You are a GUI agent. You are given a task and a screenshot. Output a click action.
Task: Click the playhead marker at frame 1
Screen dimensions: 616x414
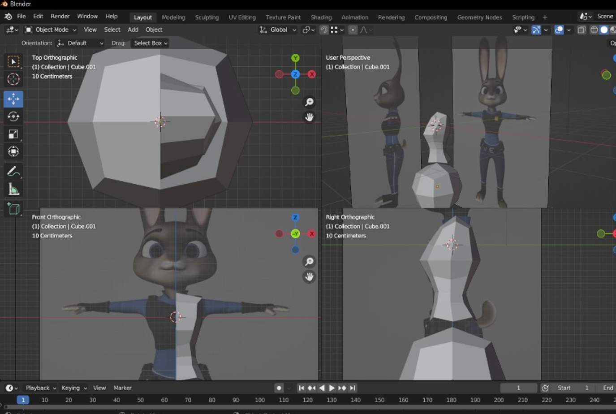pyautogui.click(x=23, y=400)
